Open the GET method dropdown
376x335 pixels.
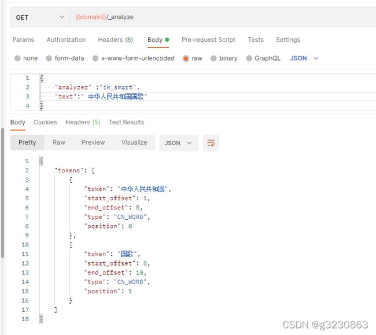click(x=40, y=17)
